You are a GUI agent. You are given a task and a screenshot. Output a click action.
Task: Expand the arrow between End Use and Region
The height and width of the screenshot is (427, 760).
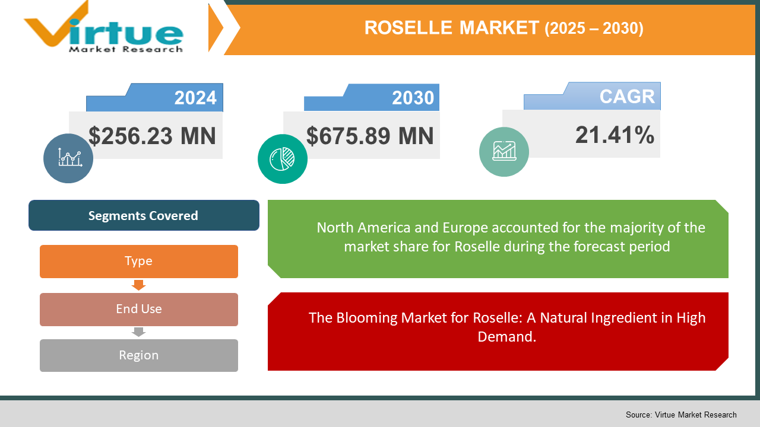click(139, 332)
